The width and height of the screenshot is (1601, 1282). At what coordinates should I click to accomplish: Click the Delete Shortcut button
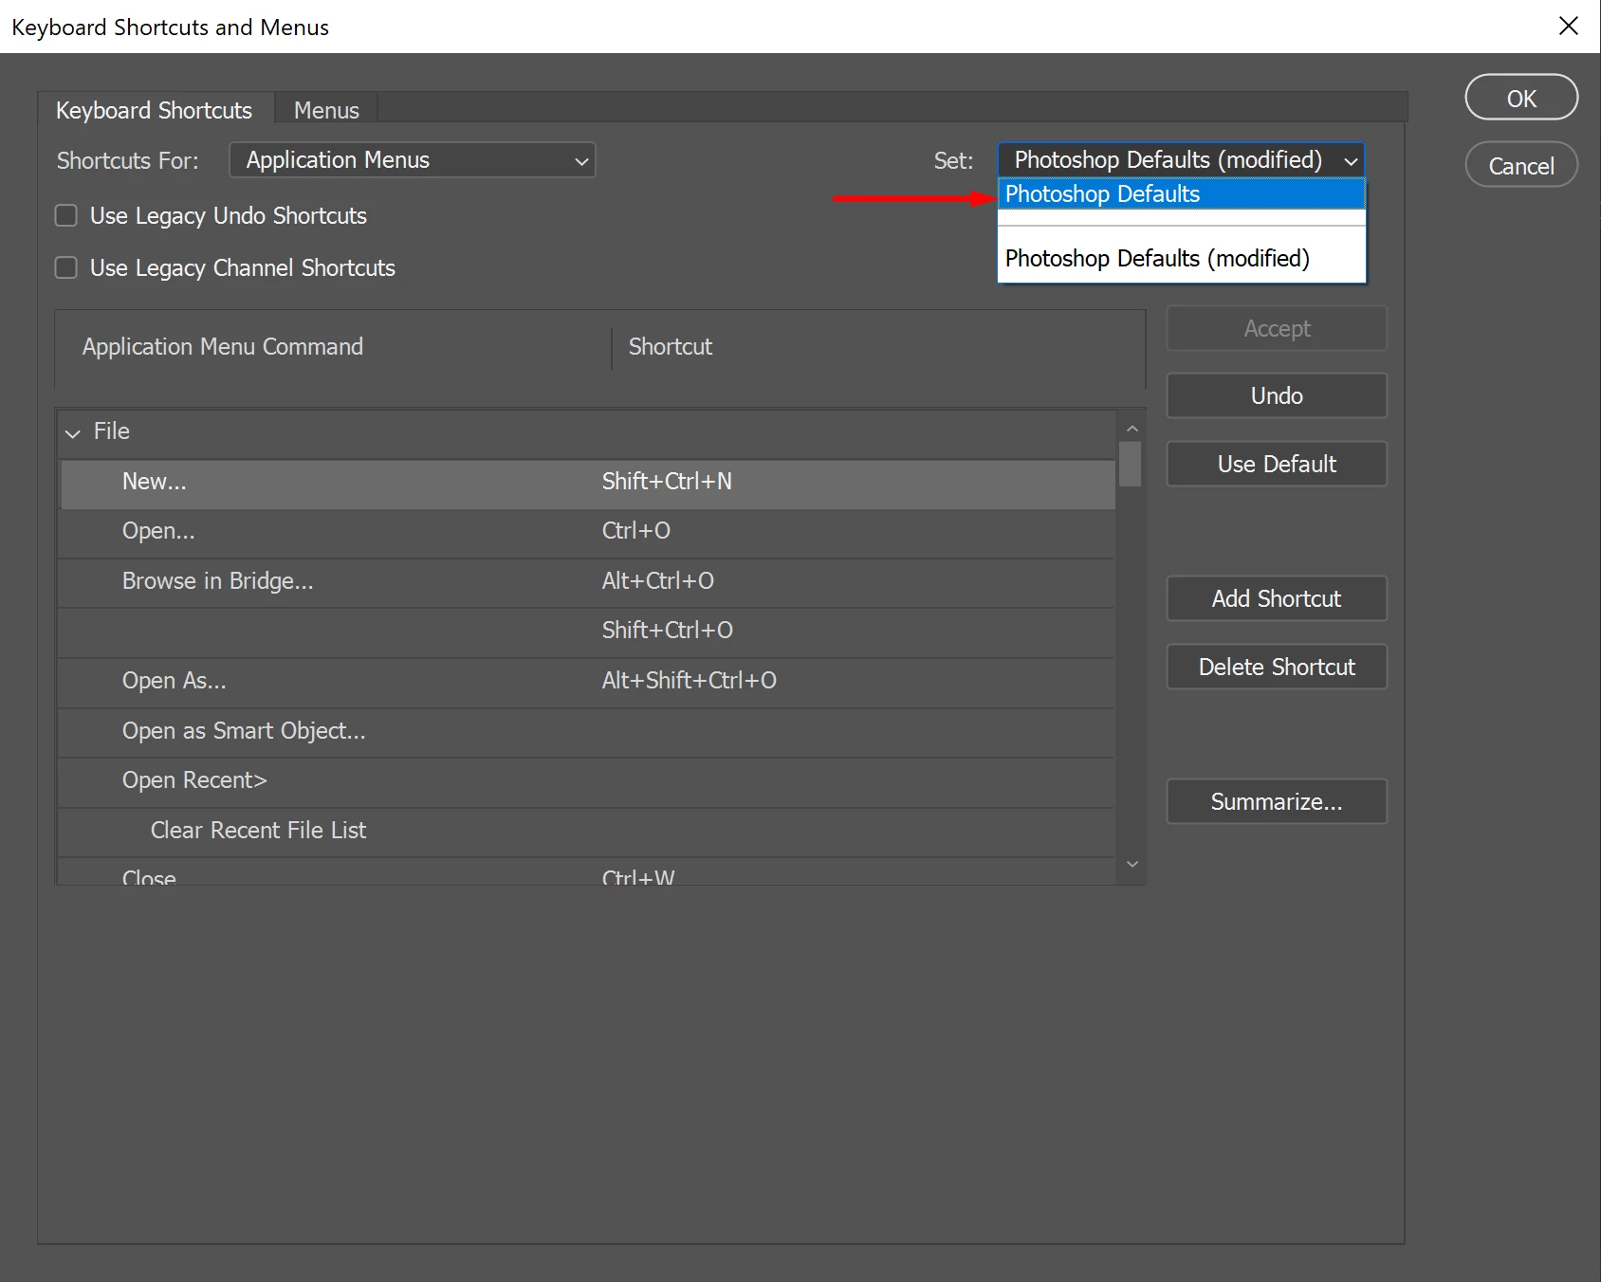click(x=1277, y=667)
